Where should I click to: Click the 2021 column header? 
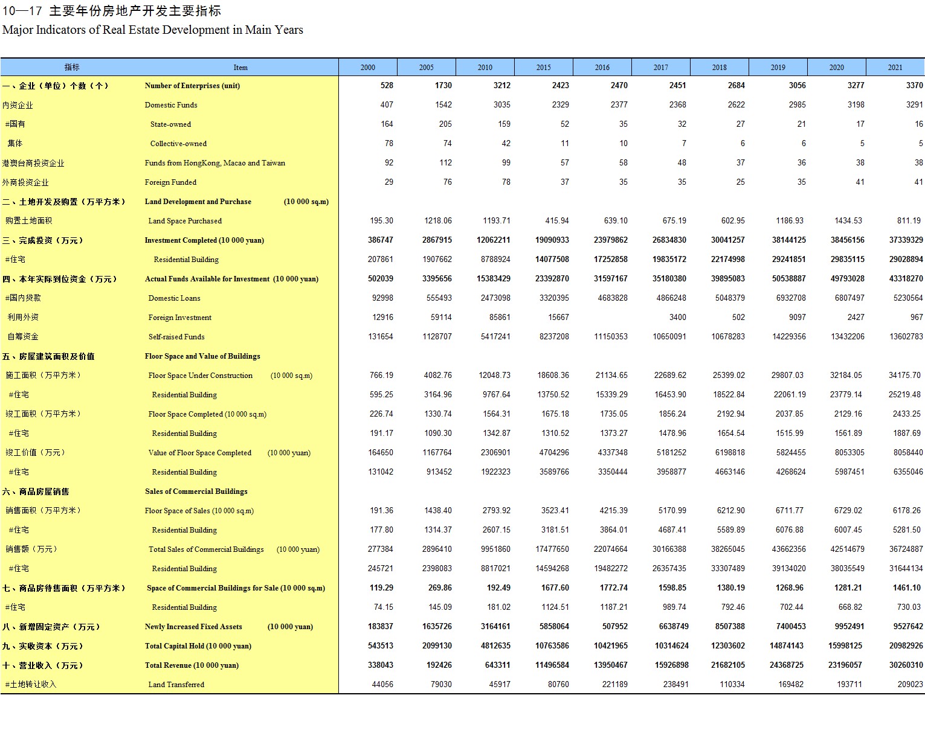coord(895,67)
